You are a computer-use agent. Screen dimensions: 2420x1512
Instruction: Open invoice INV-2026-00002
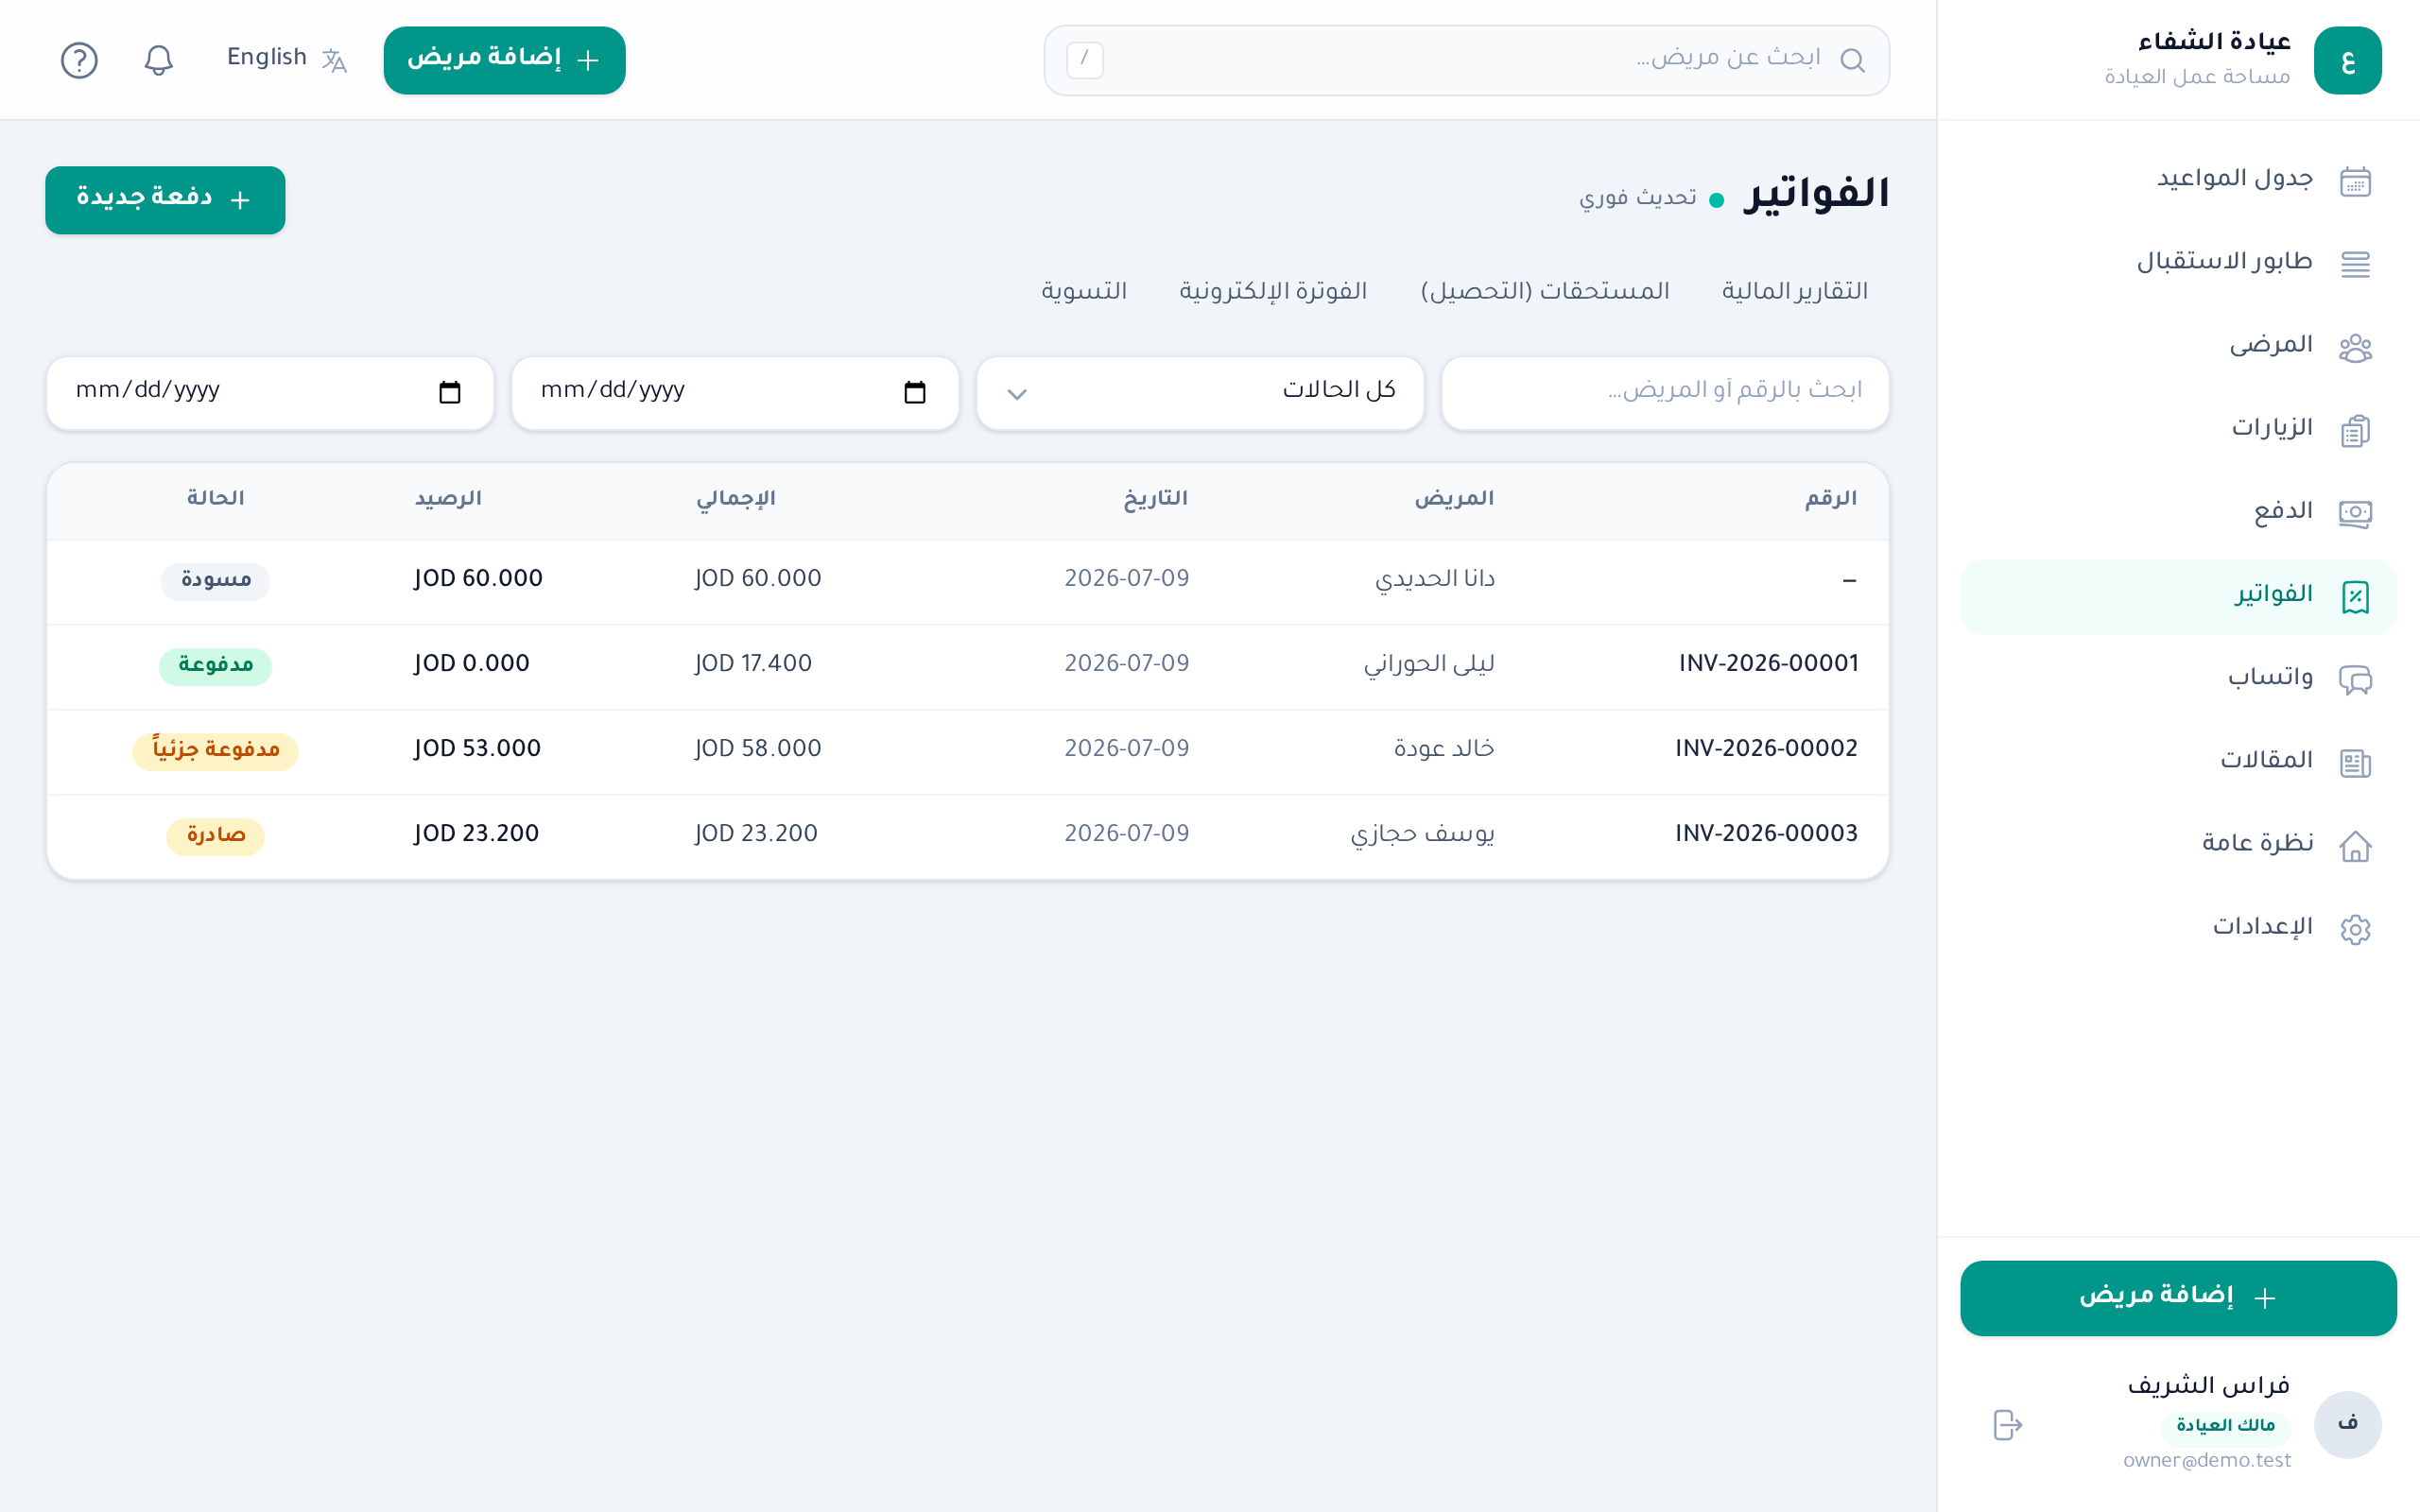[1766, 749]
